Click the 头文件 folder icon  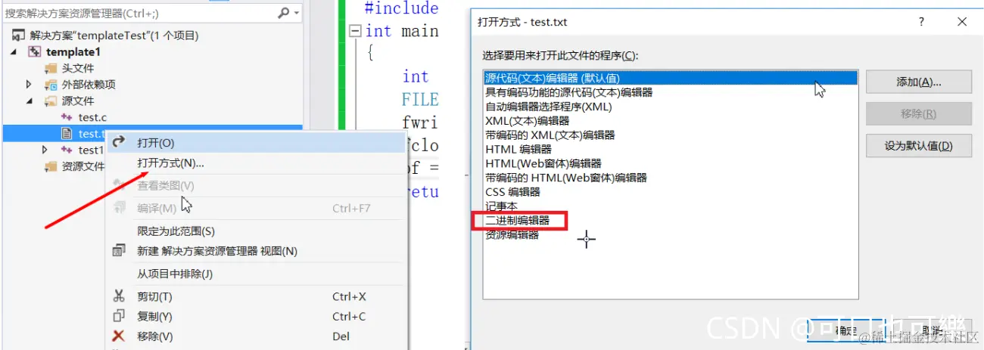point(51,68)
